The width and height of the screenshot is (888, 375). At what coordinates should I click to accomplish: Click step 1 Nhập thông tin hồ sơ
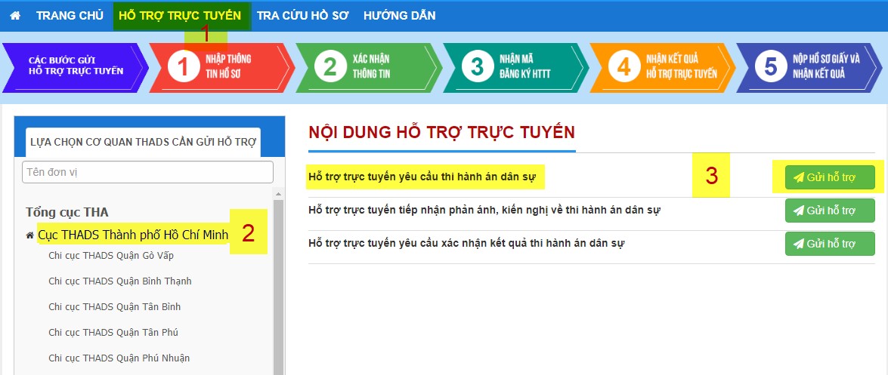click(219, 67)
